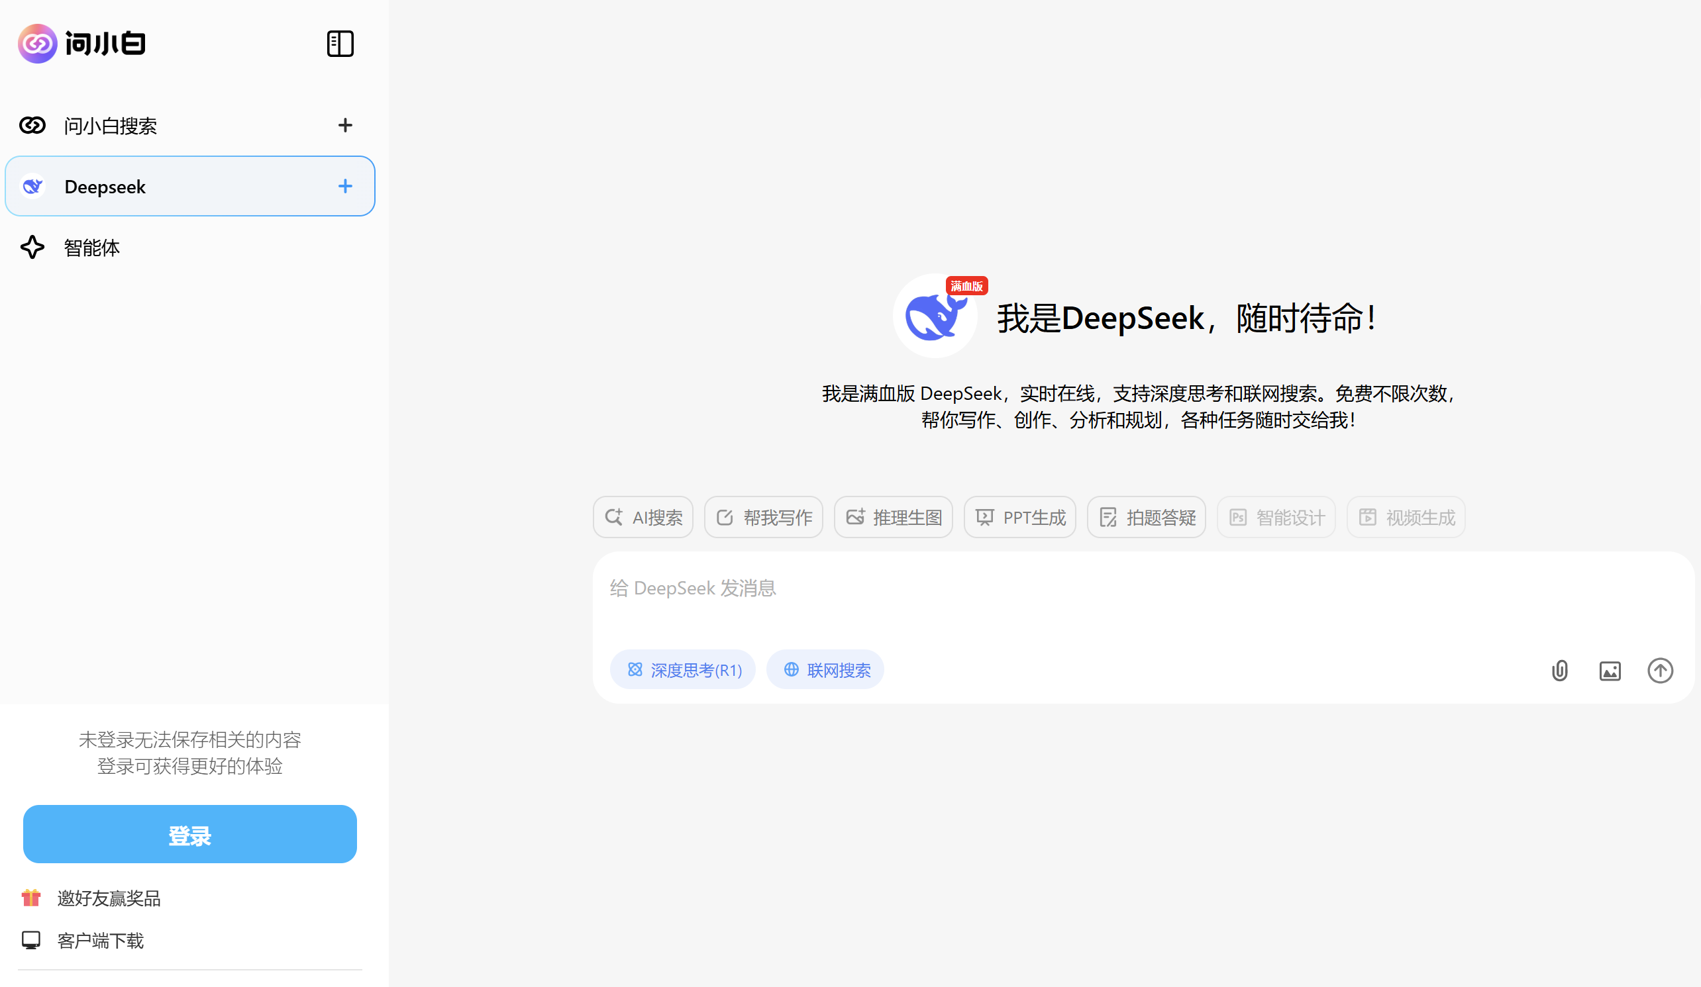Upload an image with picture icon

click(1610, 671)
